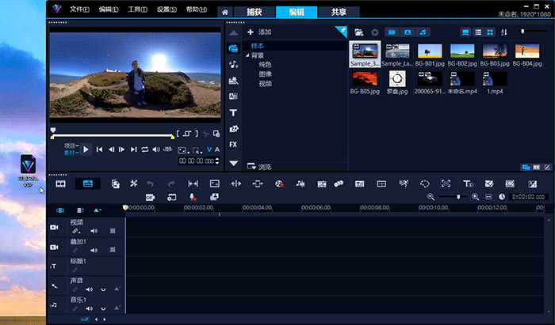This screenshot has height=325, width=555.
Task: Open the Mask Creator tool icon
Action: coord(425,183)
